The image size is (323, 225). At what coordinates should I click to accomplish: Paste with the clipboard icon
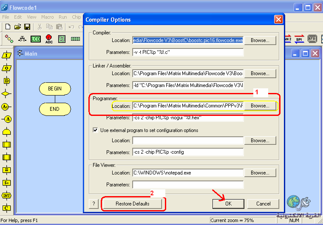[x=59, y=27]
